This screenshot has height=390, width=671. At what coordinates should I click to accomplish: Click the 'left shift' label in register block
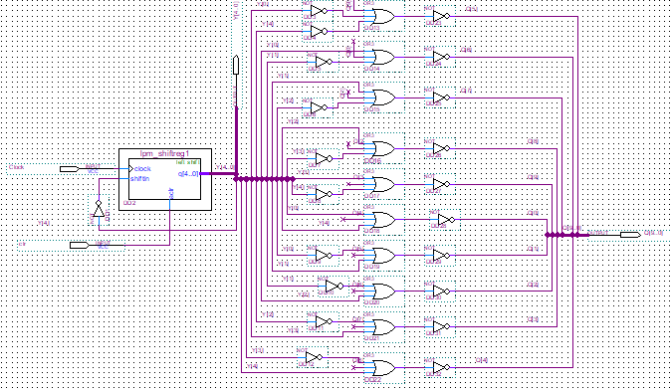click(187, 162)
